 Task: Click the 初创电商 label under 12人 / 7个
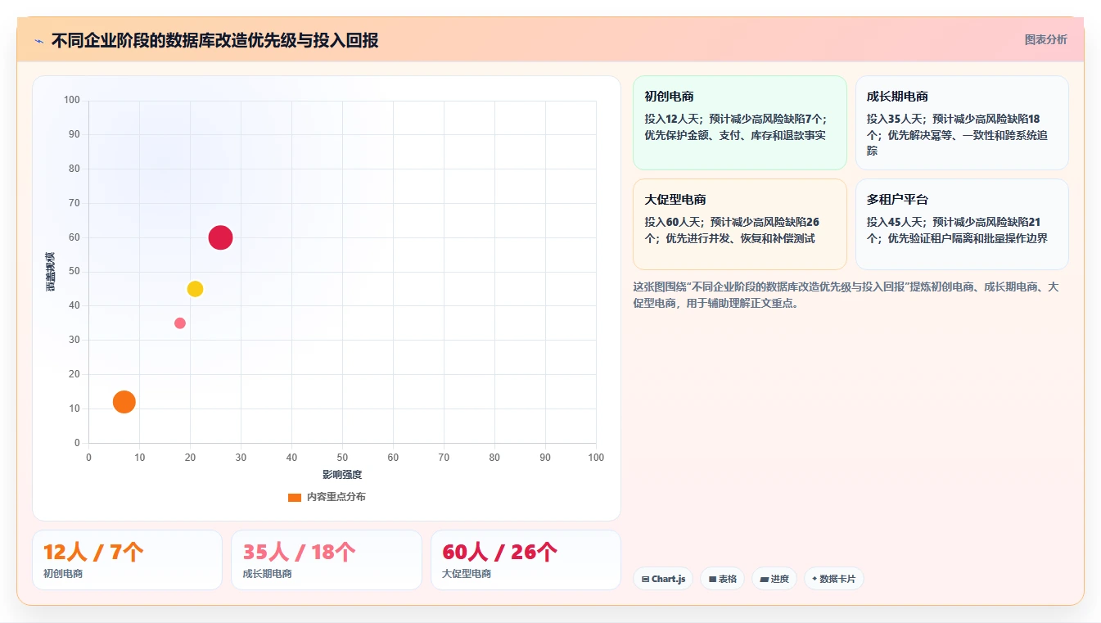[63, 574]
